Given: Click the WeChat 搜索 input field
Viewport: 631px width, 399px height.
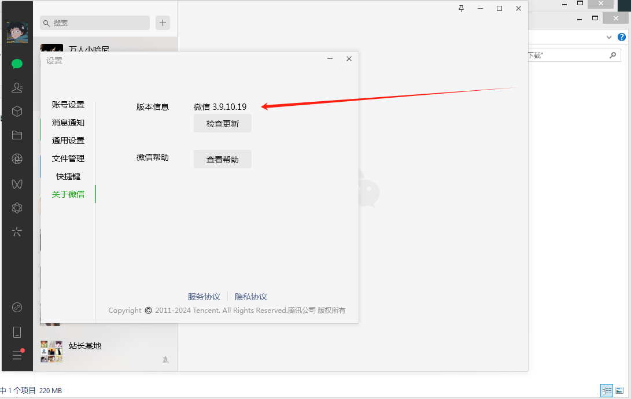Looking at the screenshot, I should coord(95,23).
